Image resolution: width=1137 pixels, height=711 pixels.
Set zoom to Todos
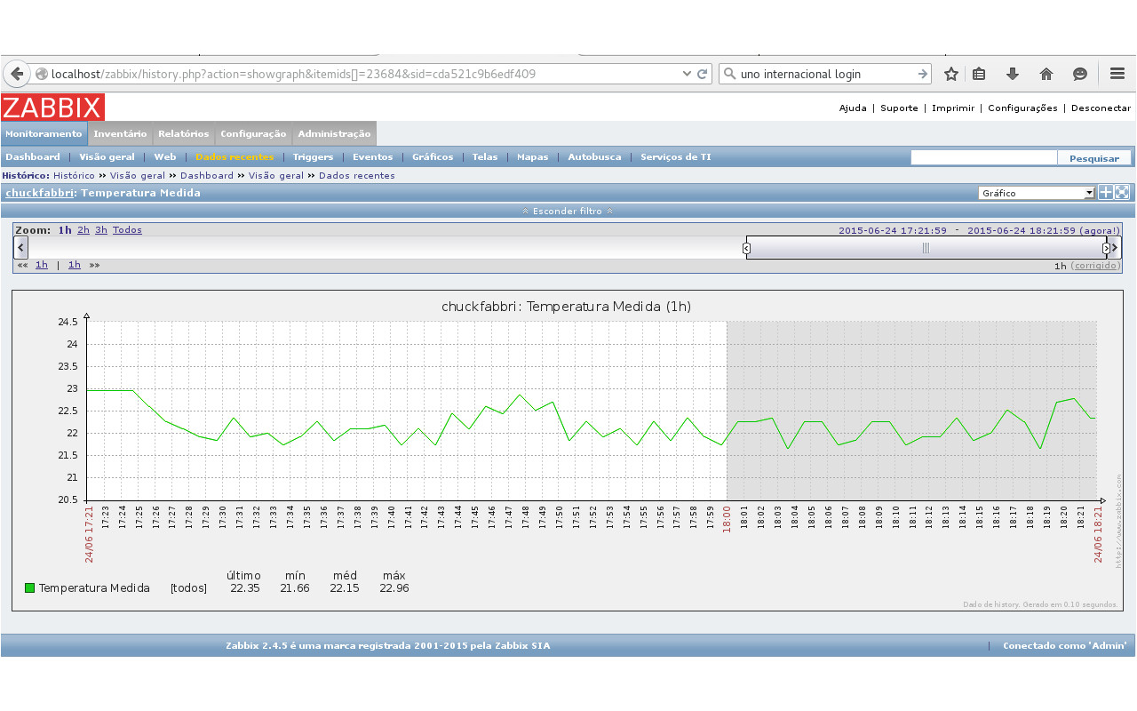[x=127, y=230]
